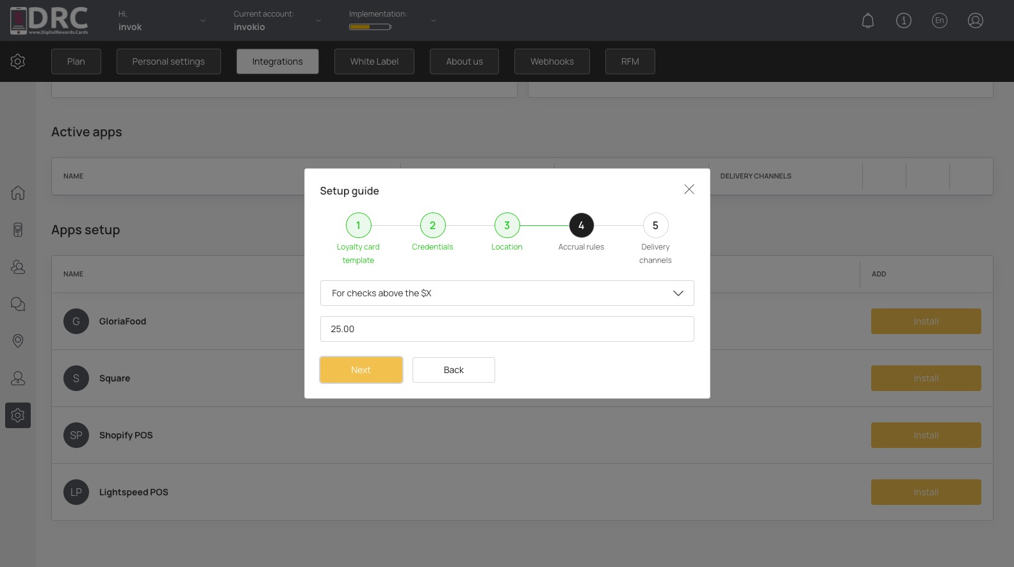Click the Next button in Setup guide
The image size is (1014, 567).
361,370
